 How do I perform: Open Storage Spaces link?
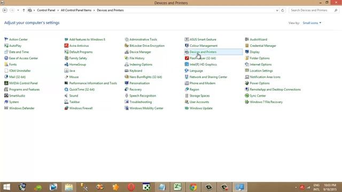199,95
